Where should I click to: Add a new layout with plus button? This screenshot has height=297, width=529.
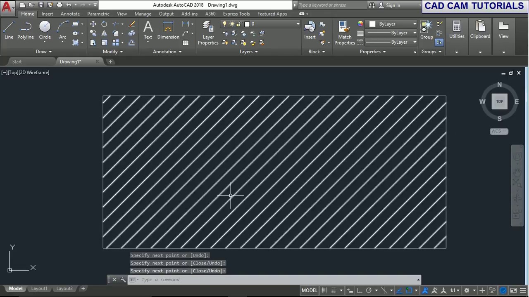(x=83, y=289)
